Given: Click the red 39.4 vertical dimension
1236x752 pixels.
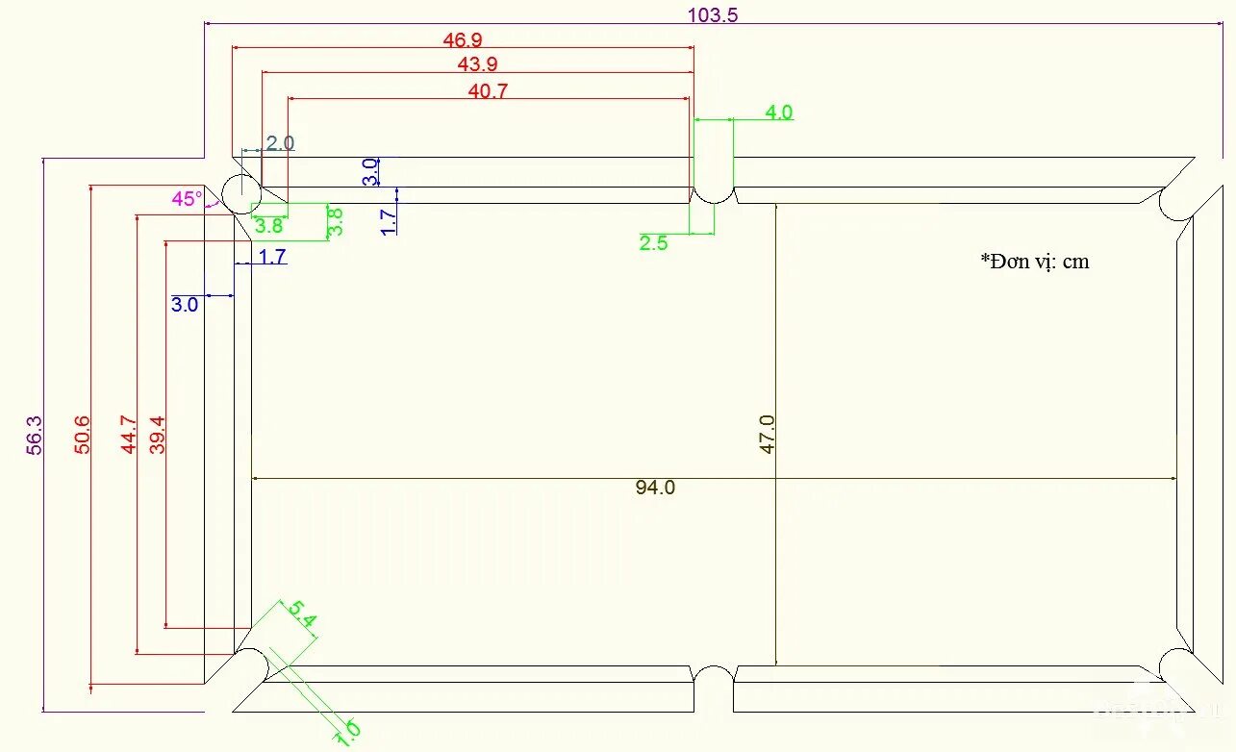Looking at the screenshot, I should click(x=158, y=435).
